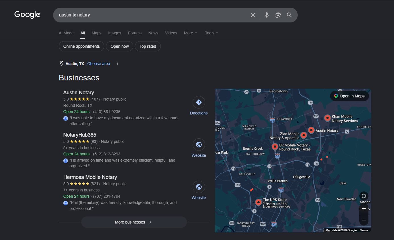Click phone number (512) 812-8293
This screenshot has width=394, height=240.
(x=107, y=154)
